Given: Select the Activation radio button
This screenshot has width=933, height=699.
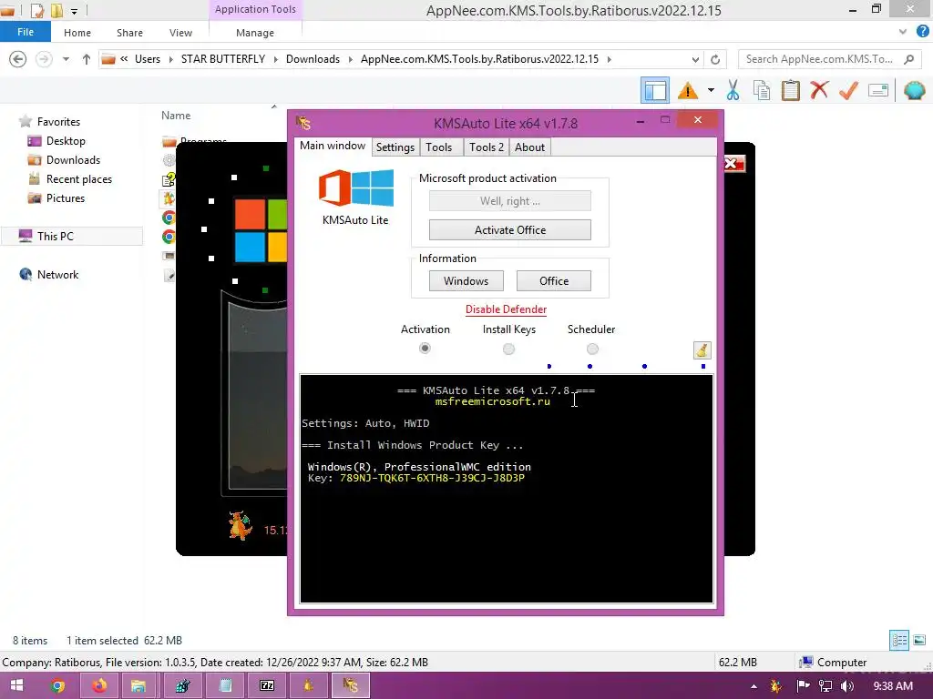Looking at the screenshot, I should 425,349.
